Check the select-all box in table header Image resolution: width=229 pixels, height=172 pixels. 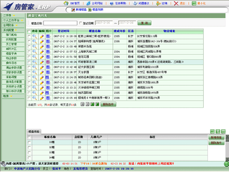tap(29, 31)
